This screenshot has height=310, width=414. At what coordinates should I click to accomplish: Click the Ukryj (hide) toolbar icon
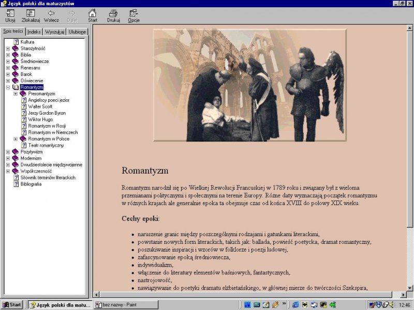coord(10,13)
